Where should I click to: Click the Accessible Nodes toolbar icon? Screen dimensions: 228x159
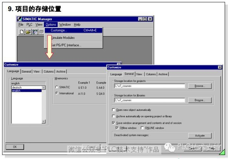point(35,32)
